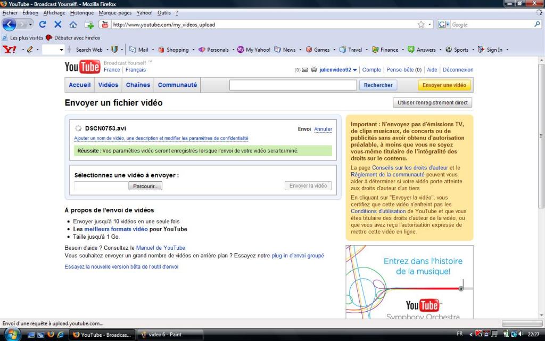
Task: Click the Yahoo toolbar shield icon
Action: click(114, 50)
